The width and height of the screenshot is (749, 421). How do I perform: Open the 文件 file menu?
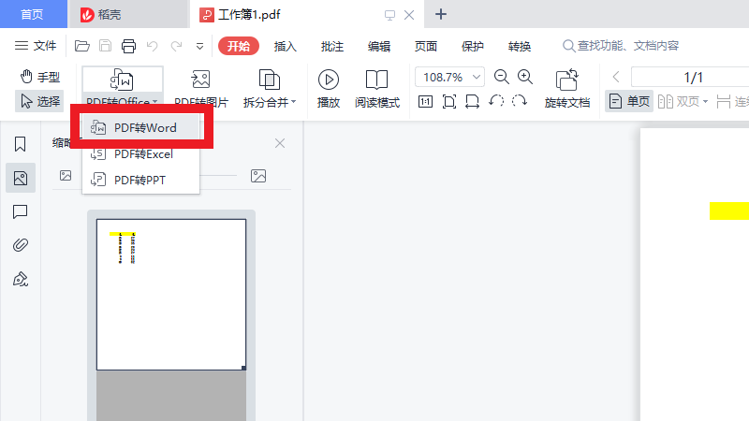[36, 46]
